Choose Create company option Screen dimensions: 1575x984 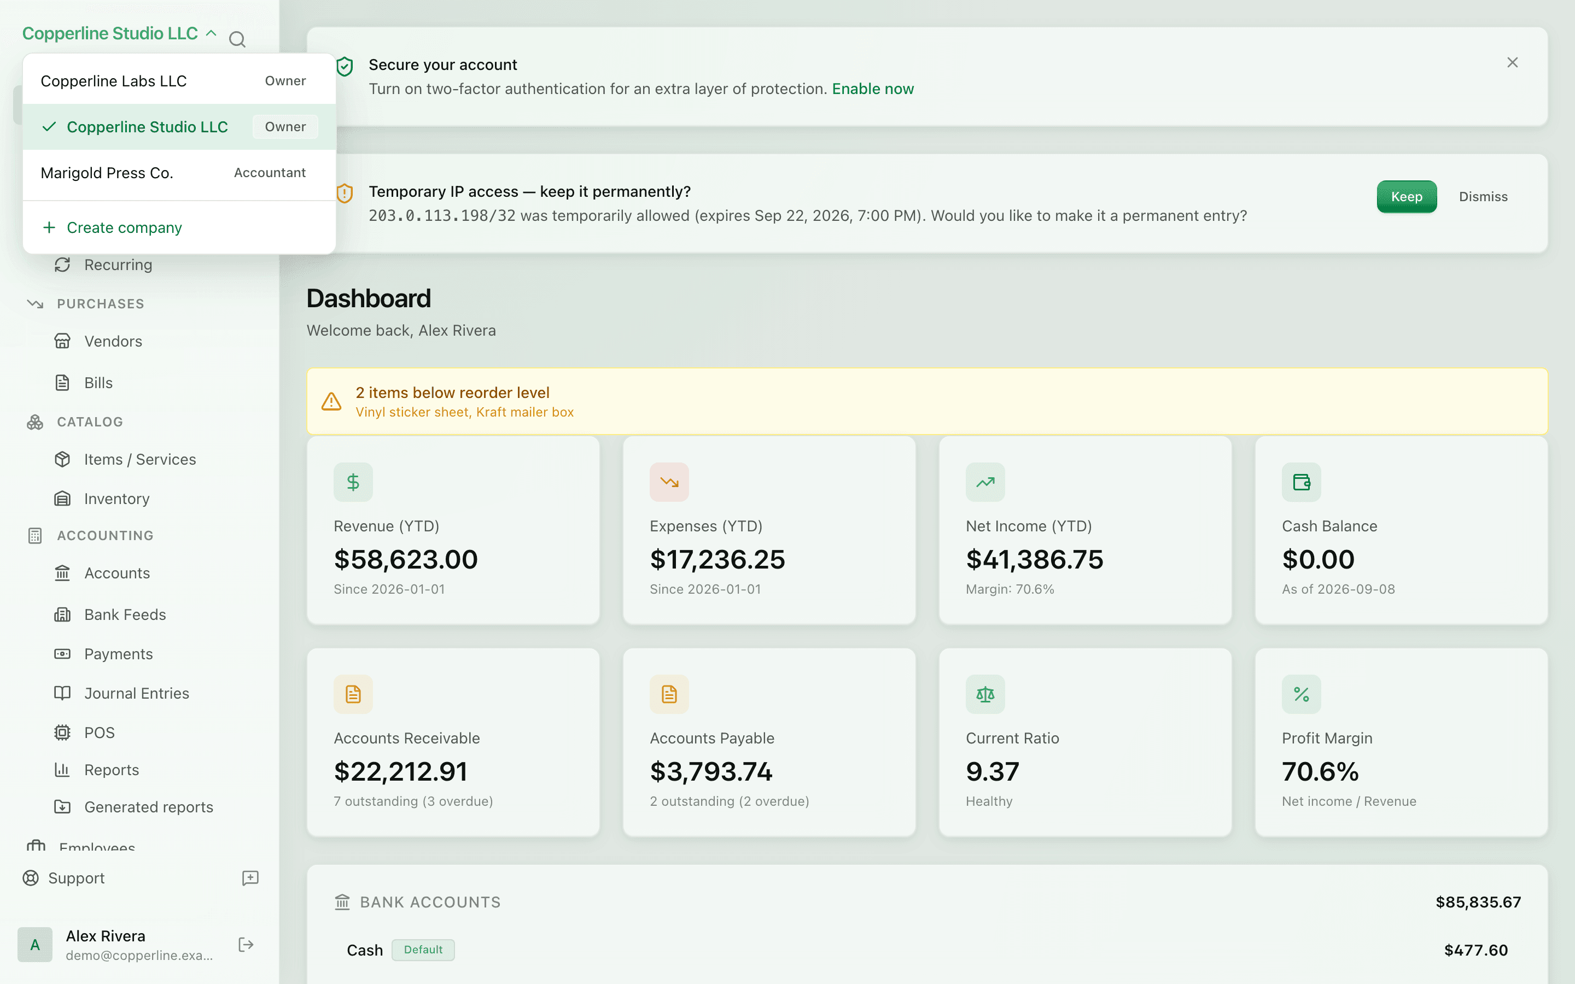coord(179,228)
